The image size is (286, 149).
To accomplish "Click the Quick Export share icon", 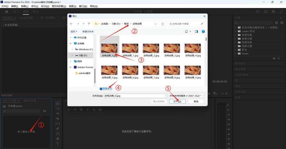I will (266, 12).
